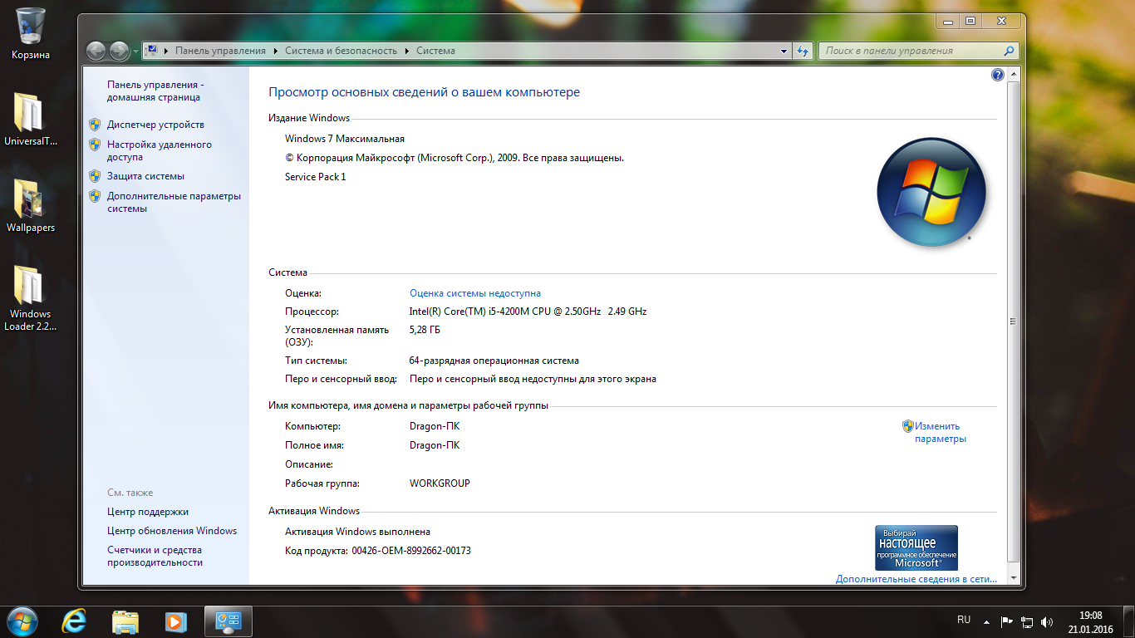Viewport: 1135px width, 638px height.
Task: Launch Internet Explorer from taskbar
Action: pyautogui.click(x=75, y=621)
